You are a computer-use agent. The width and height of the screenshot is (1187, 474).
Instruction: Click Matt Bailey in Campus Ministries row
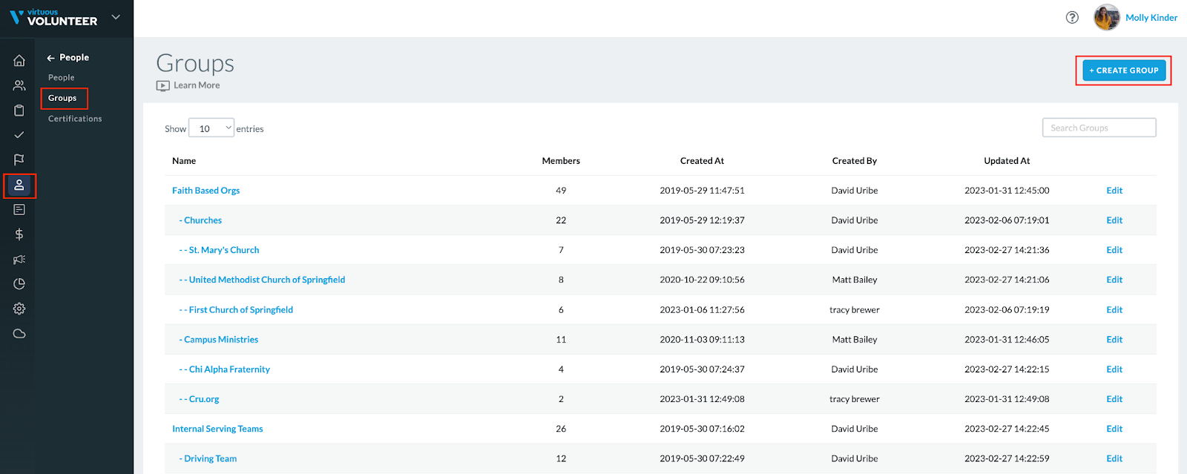[855, 340]
